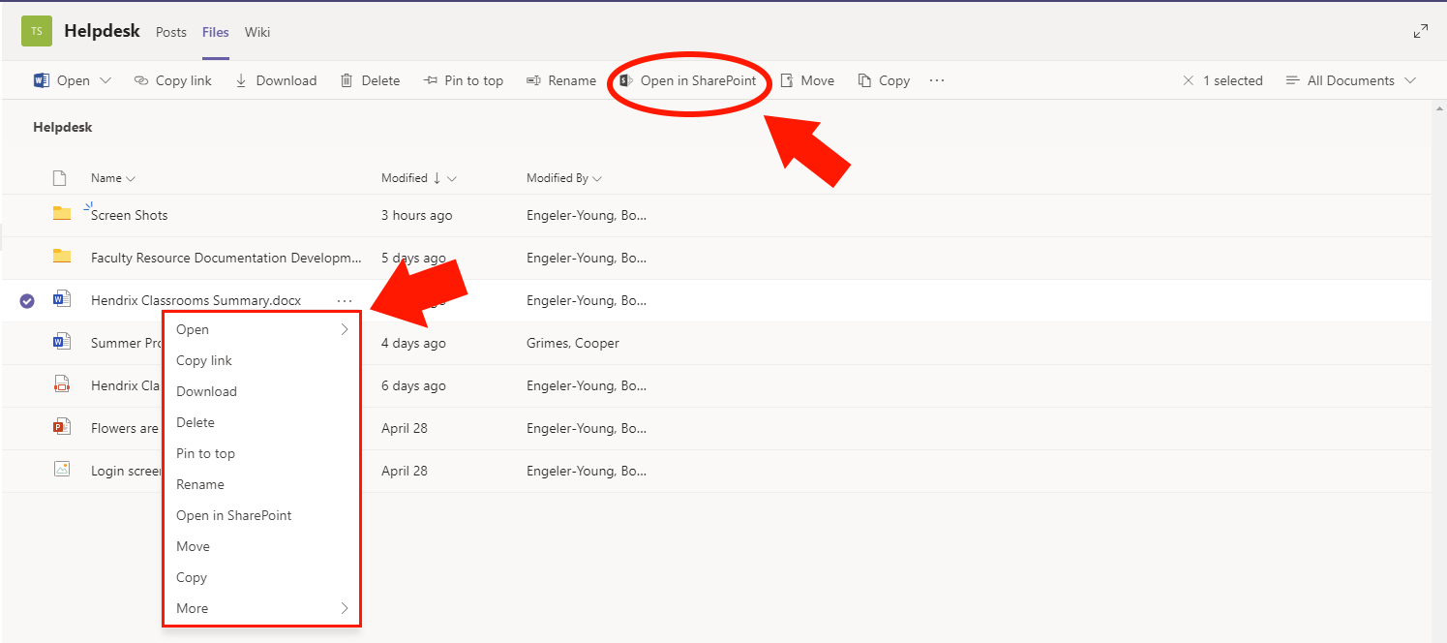Clear selection with the X next to 1 selected
This screenshot has height=643, width=1447.
point(1189,80)
